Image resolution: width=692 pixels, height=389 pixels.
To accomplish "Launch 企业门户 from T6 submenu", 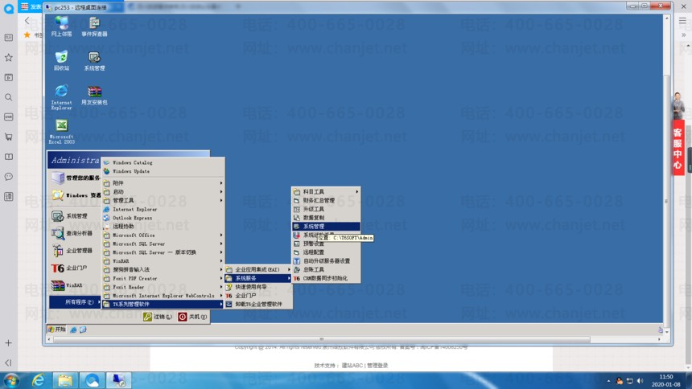I will click(258, 296).
